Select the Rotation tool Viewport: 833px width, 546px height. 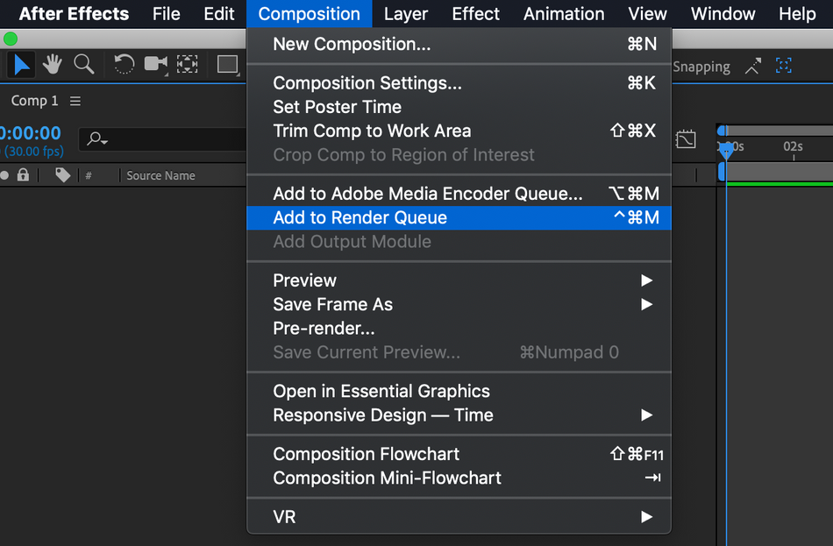coord(124,63)
